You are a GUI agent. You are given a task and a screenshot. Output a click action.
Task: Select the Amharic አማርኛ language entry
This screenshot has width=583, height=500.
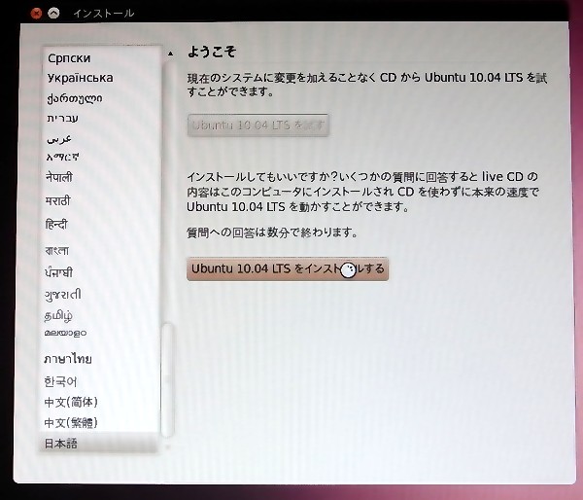coord(62,157)
